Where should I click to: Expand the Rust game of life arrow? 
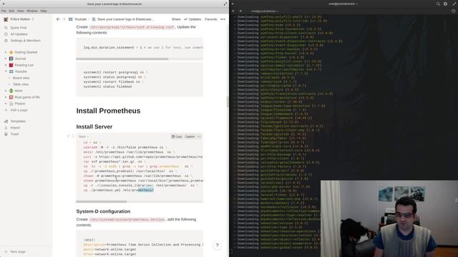[x=6, y=97]
